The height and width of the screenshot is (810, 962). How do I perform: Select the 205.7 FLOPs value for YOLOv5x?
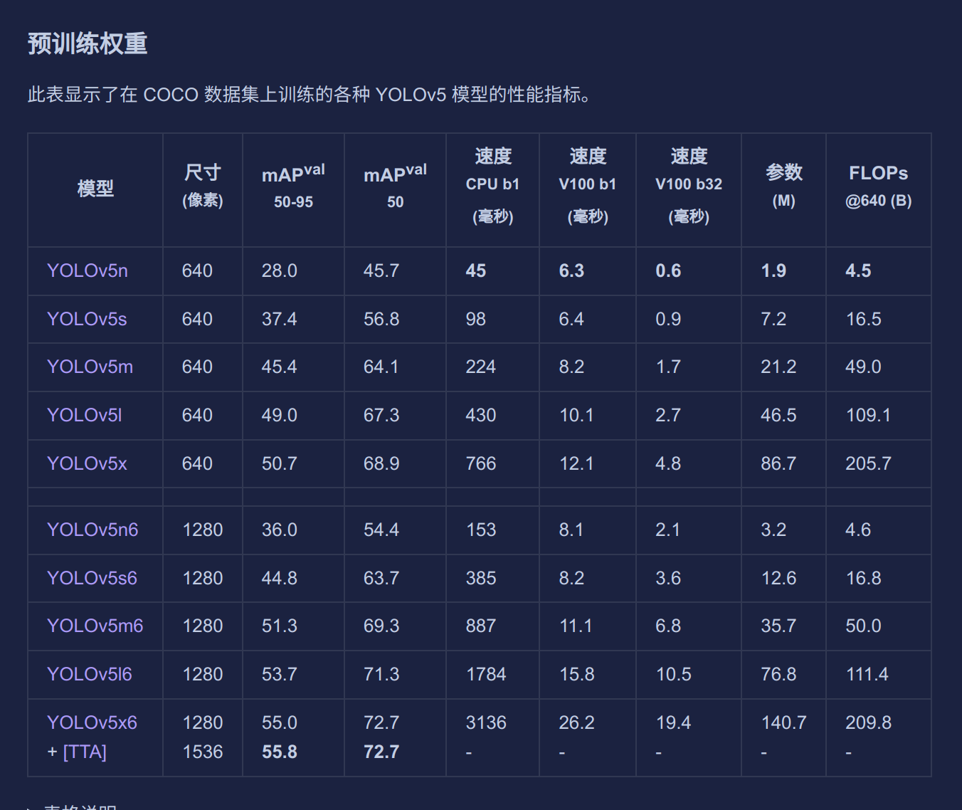[x=868, y=463]
